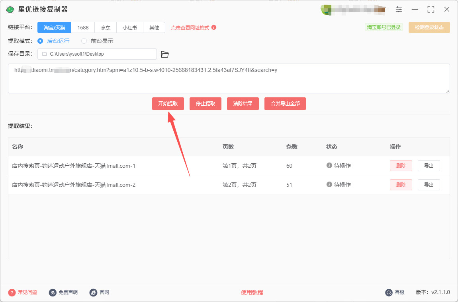Image resolution: width=458 pixels, height=302 pixels.
Task: Delete the Tmall.com-1 result row
Action: point(401,166)
